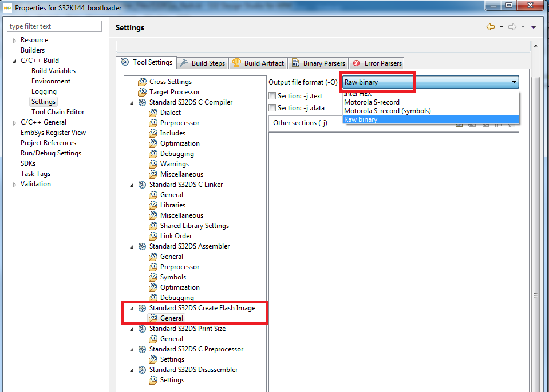Click the Standard S32DS Disassembler tool icon

coord(142,370)
